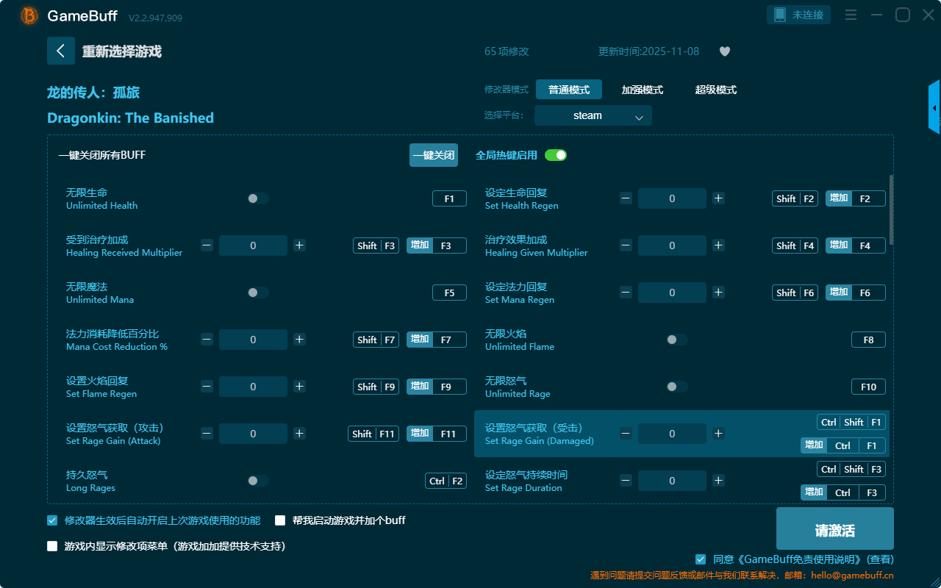Viewport: 941px width, 588px height.
Task: Disable the global hotkey toggle
Action: click(x=556, y=155)
